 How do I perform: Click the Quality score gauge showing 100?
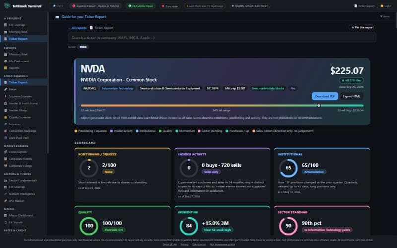(x=89, y=226)
